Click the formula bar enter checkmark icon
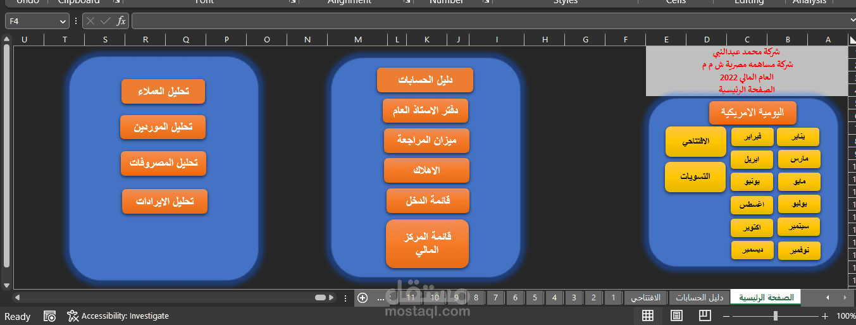The width and height of the screenshot is (856, 325). [x=105, y=21]
